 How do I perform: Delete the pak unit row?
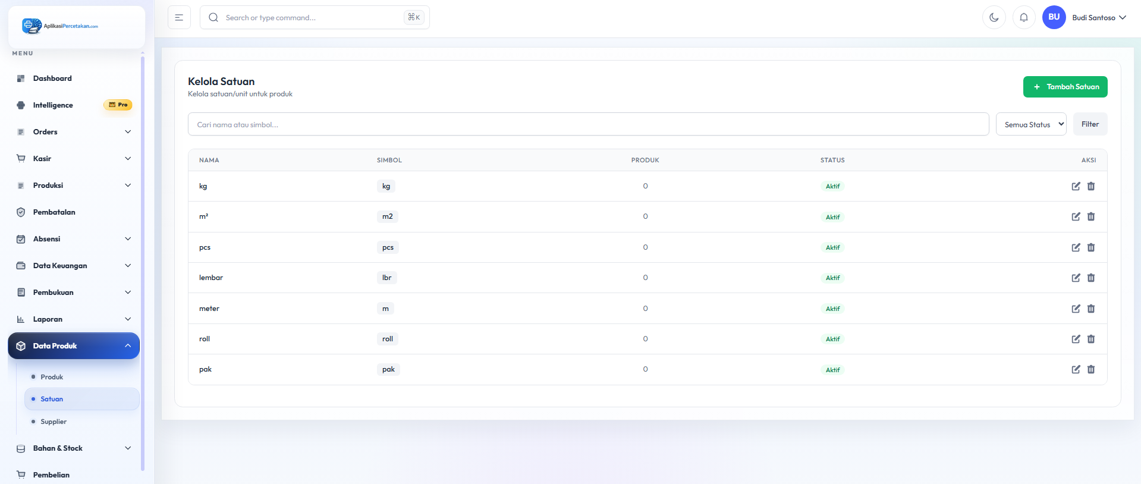1091,369
